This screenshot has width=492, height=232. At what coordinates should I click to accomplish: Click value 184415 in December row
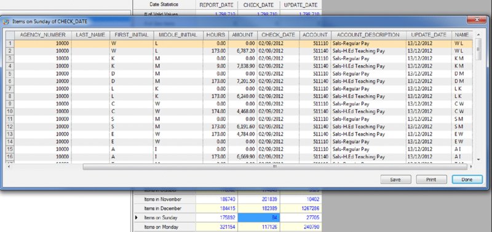[x=216, y=208]
